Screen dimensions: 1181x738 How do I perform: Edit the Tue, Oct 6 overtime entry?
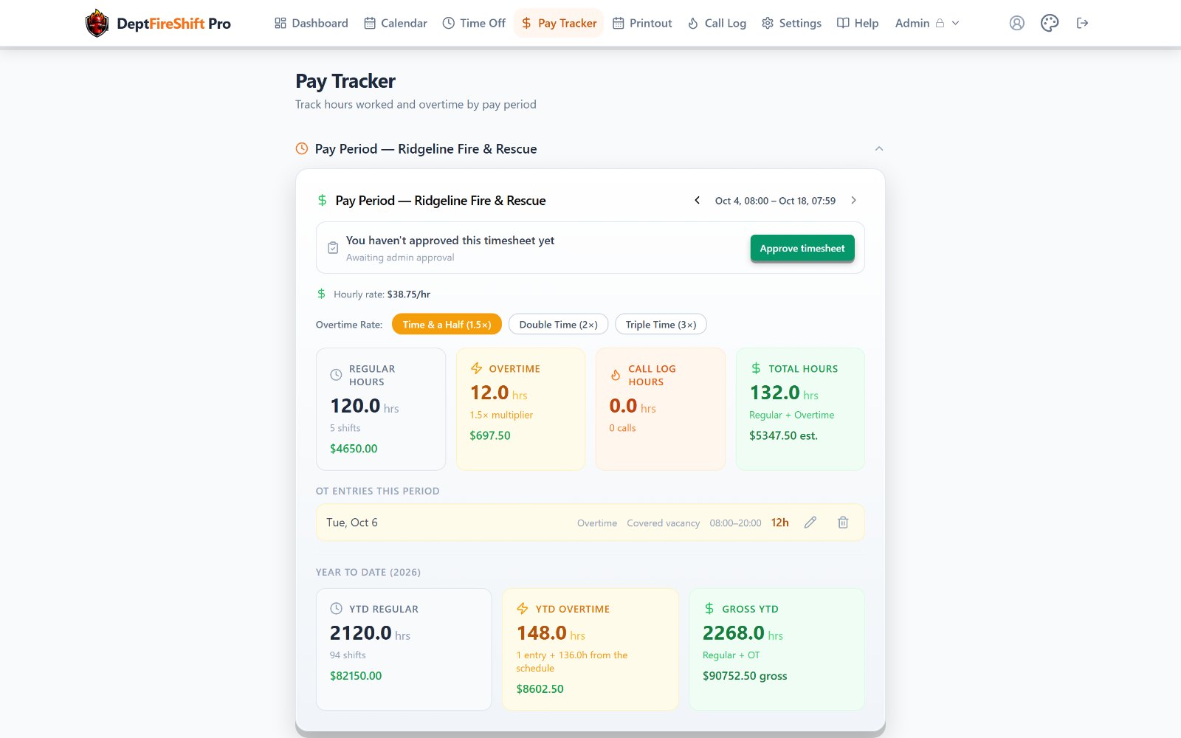click(810, 523)
